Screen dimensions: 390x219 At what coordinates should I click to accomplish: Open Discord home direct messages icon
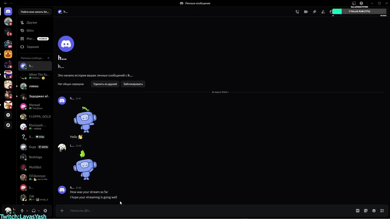(x=8, y=12)
